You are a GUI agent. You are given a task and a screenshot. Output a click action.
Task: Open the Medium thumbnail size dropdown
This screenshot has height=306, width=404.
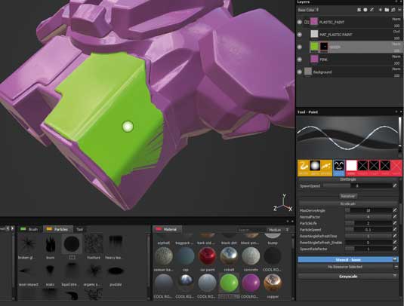click(x=278, y=230)
